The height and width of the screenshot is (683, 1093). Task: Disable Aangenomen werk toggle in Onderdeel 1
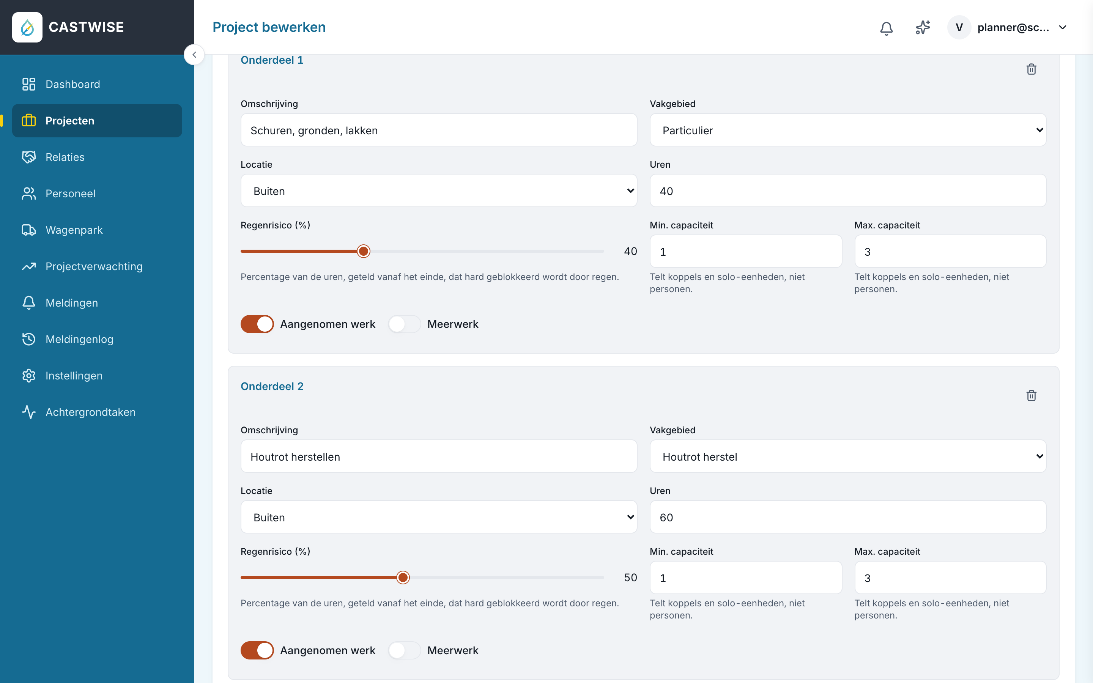pyautogui.click(x=257, y=324)
